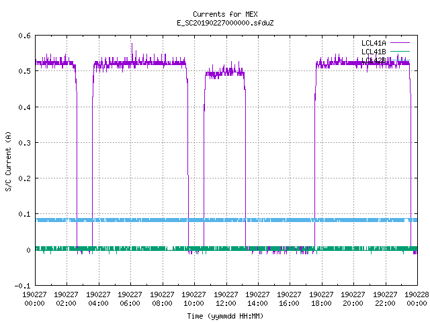Screen dimensions: 430x322
Task: Click the x-axis tick '190227 06:00'
Action: click(130, 299)
